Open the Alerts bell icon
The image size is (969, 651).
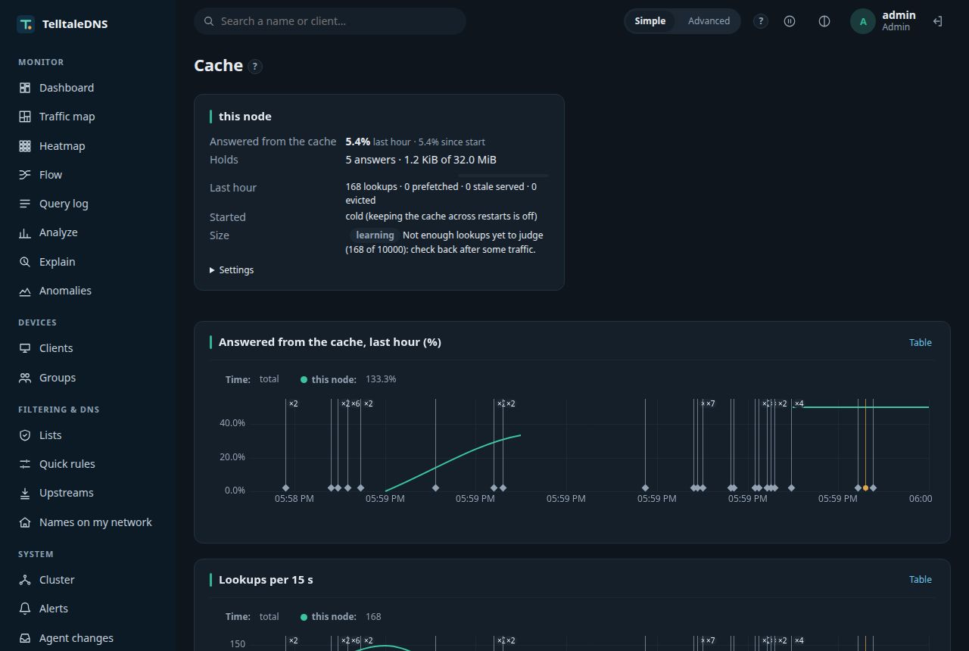coord(25,609)
